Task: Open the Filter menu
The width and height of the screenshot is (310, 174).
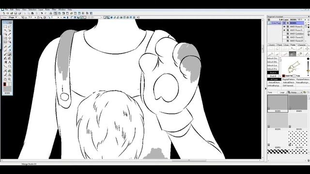Action: pos(54,10)
